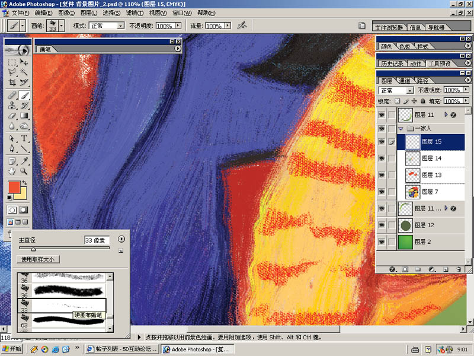Select the Clone Stamp tool

(x=12, y=106)
